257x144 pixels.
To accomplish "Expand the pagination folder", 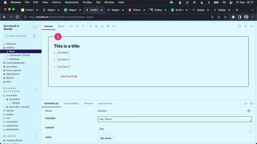I will (x=12, y=126).
